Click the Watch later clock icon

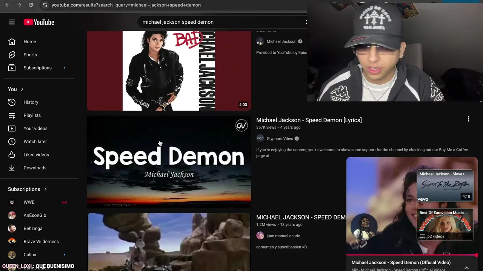(x=12, y=142)
